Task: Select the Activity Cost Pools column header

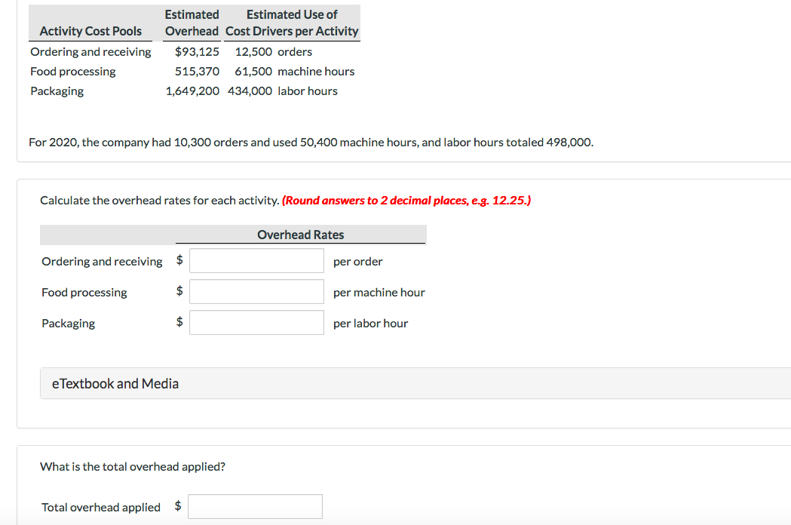Action: pos(90,31)
